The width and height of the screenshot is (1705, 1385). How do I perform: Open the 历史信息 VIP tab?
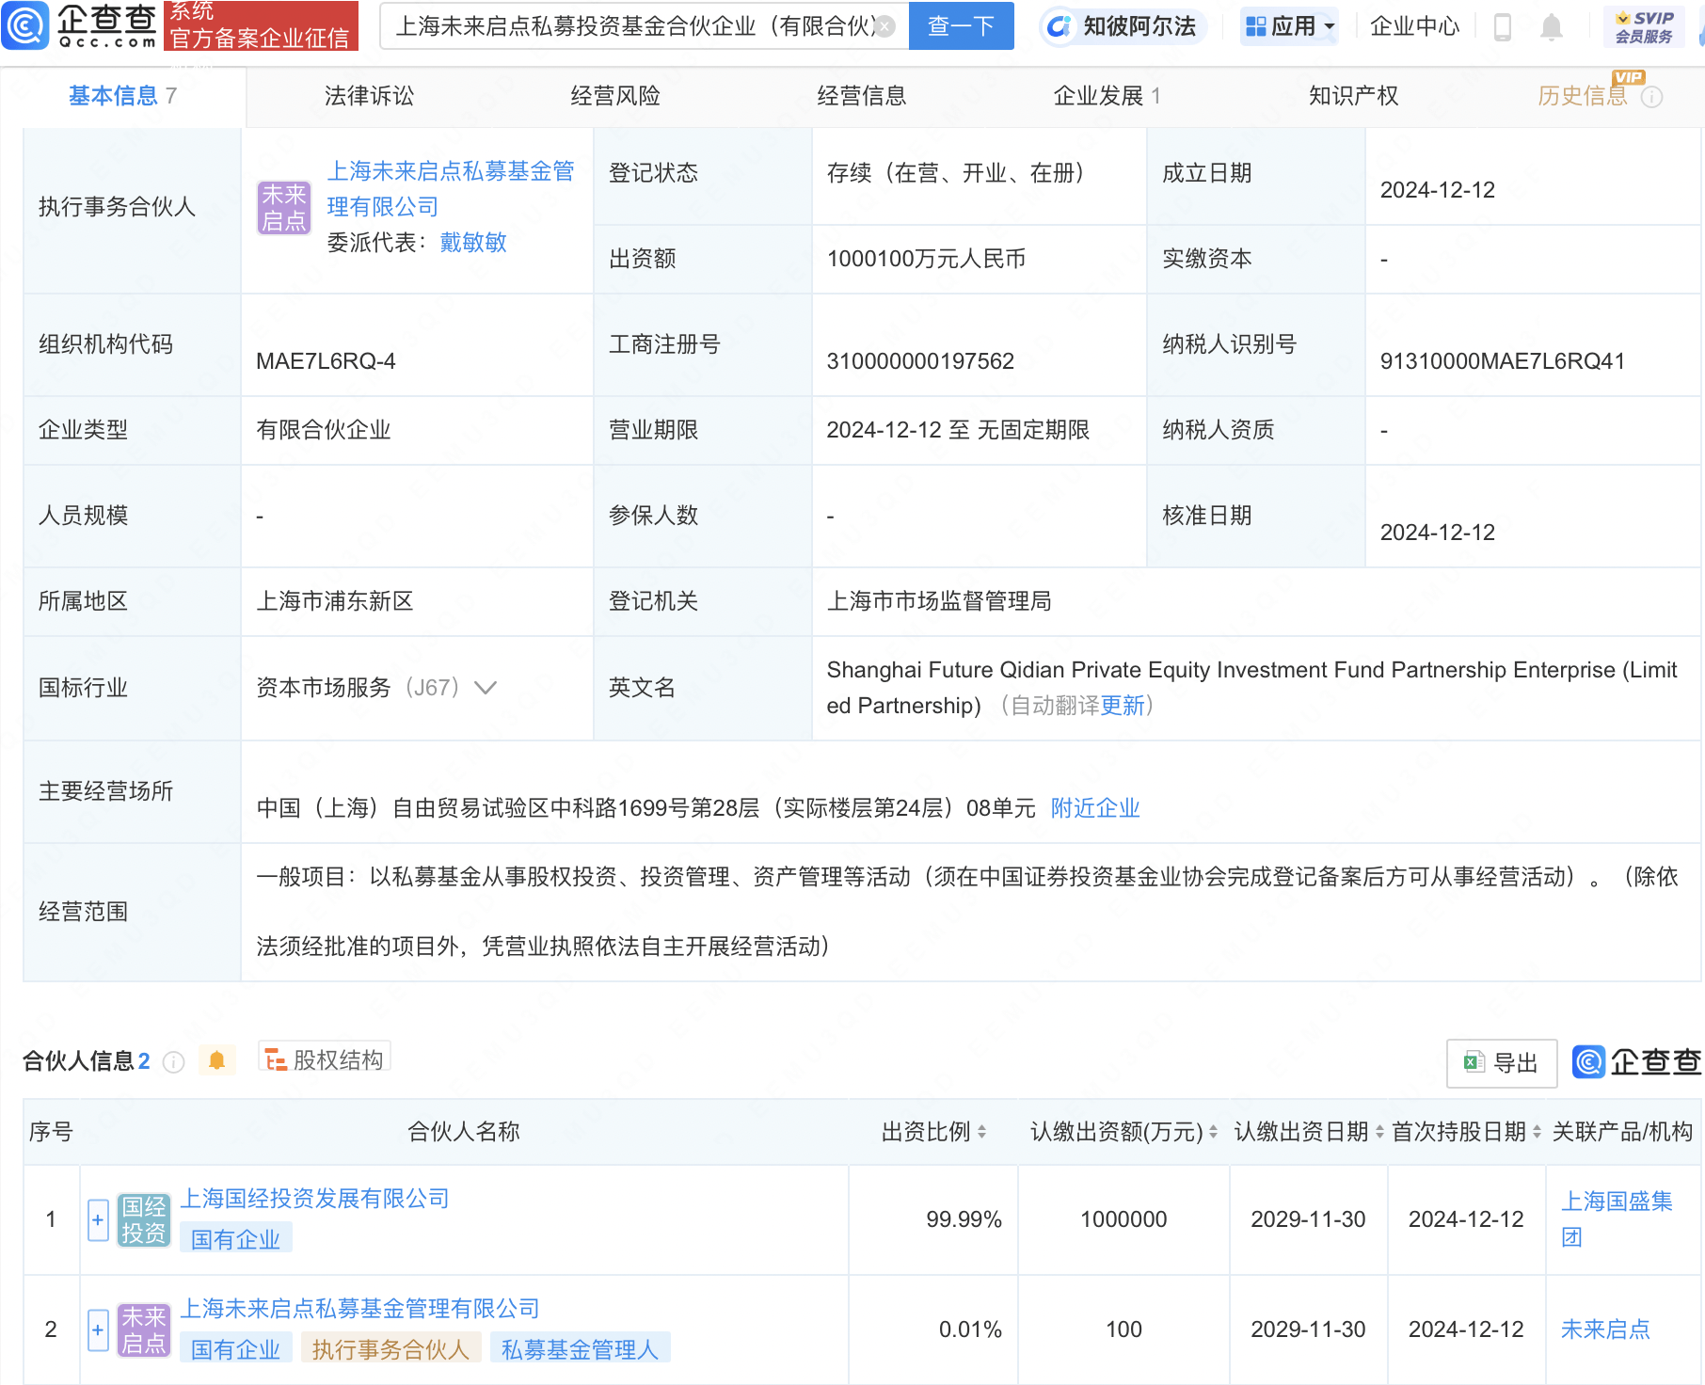(x=1582, y=96)
